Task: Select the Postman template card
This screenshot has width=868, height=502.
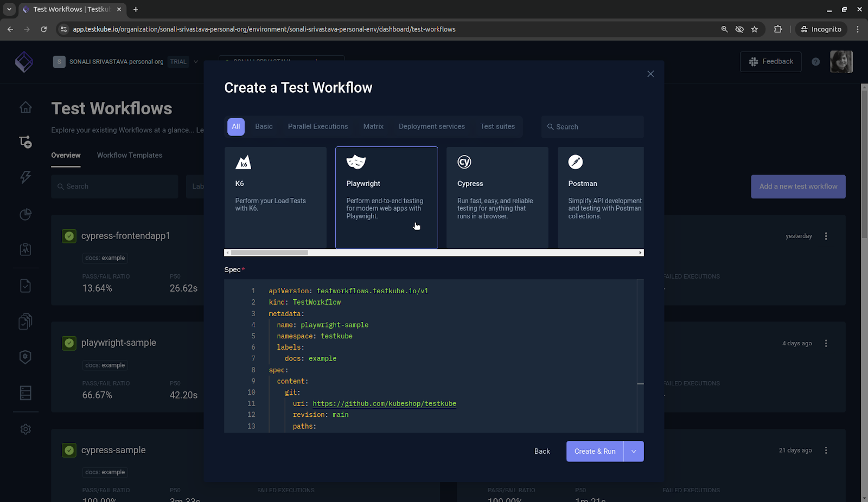Action: click(601, 197)
